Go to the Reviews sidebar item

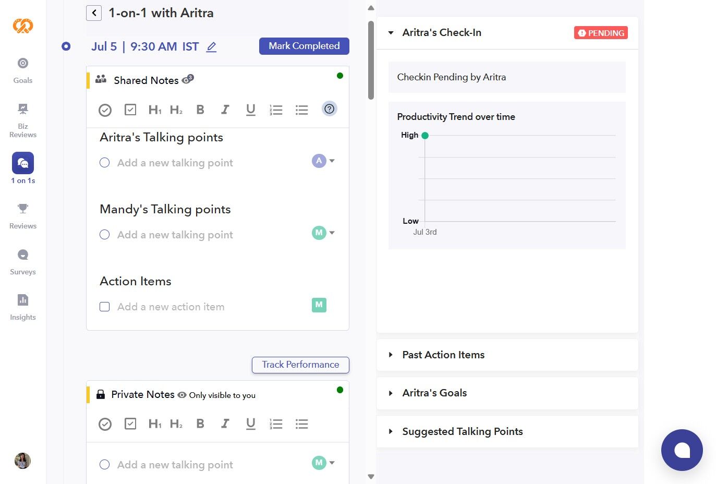[x=23, y=216]
